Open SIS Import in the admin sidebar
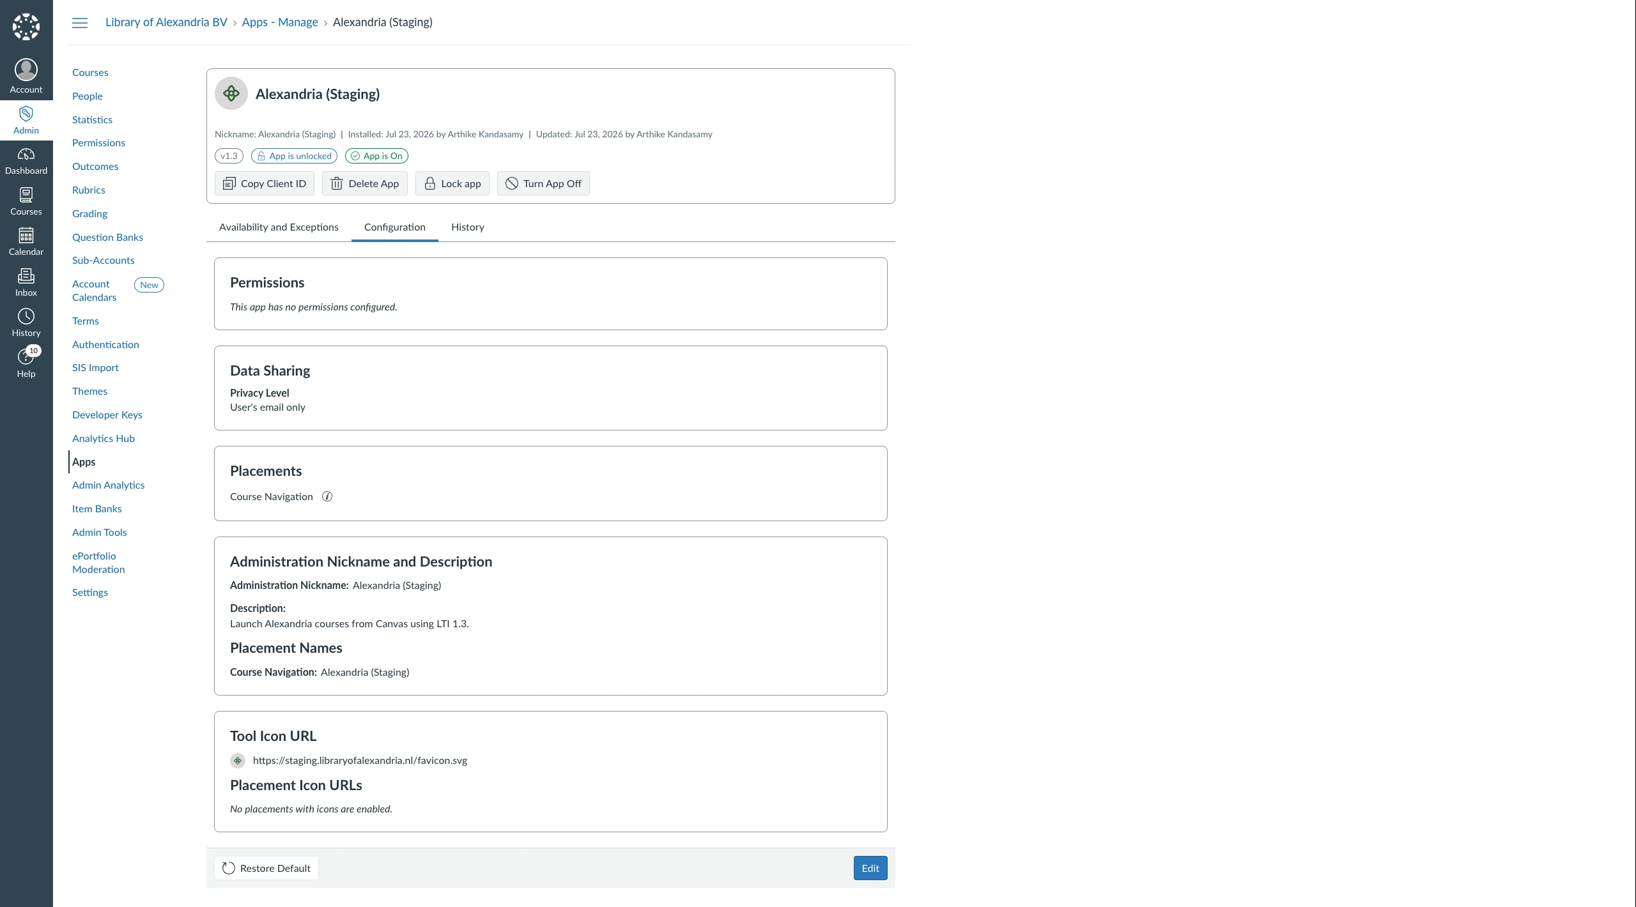The image size is (1636, 907). [x=95, y=368]
